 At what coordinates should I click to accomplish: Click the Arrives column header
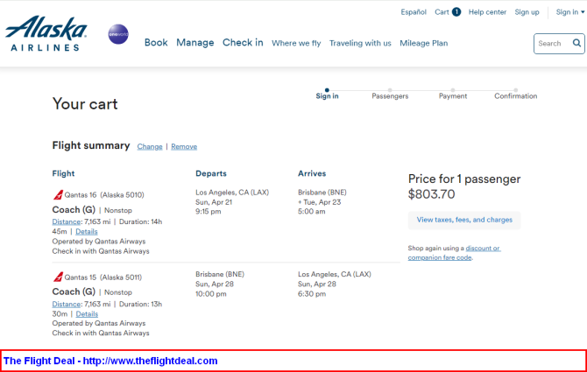312,173
